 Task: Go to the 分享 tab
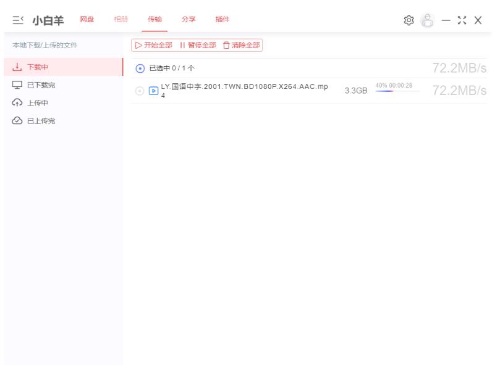[x=189, y=20]
